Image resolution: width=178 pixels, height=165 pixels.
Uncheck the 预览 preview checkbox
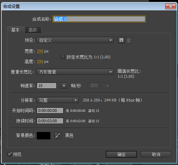9,154
